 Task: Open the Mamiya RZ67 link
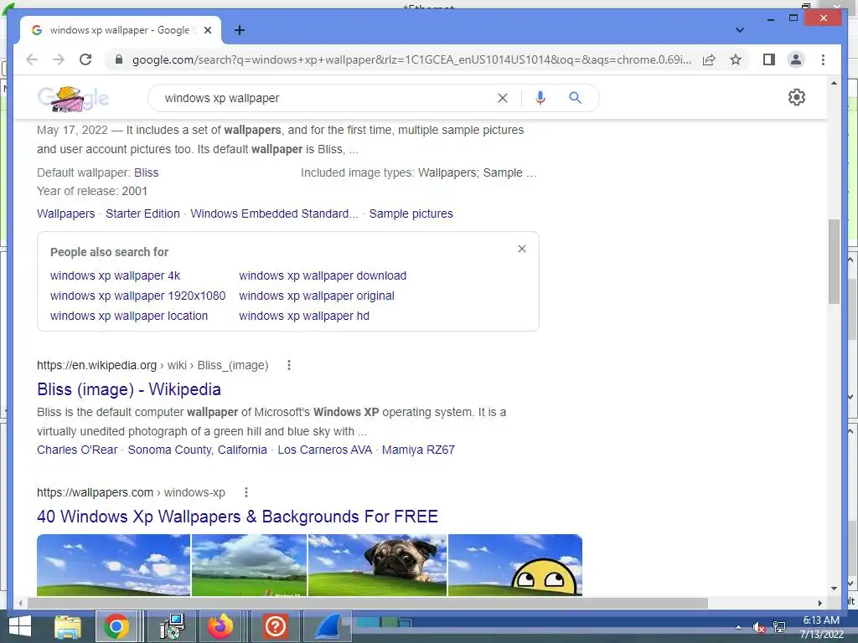pos(418,450)
